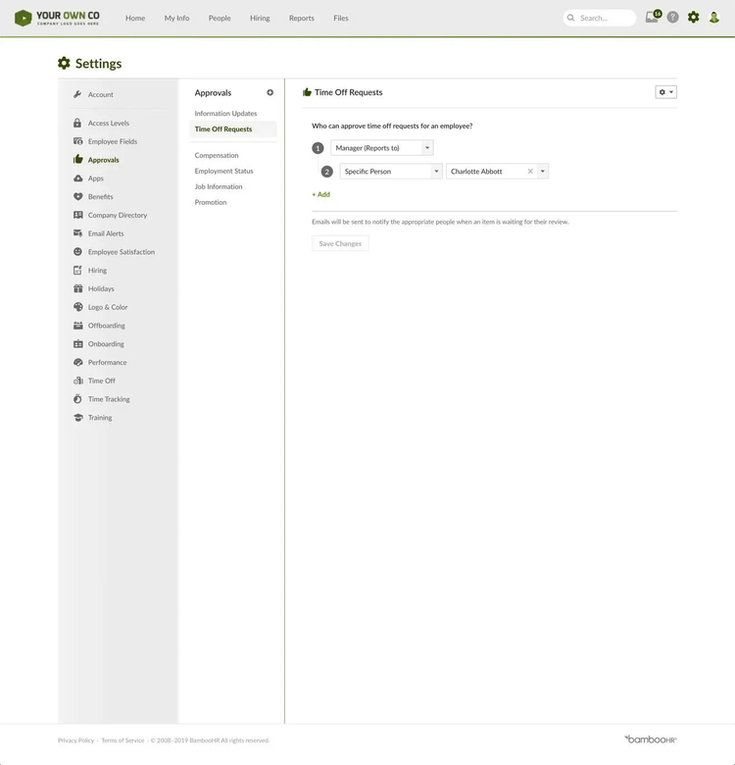The image size is (735, 765).
Task: Add a new approval with plus icon
Action: click(x=270, y=93)
